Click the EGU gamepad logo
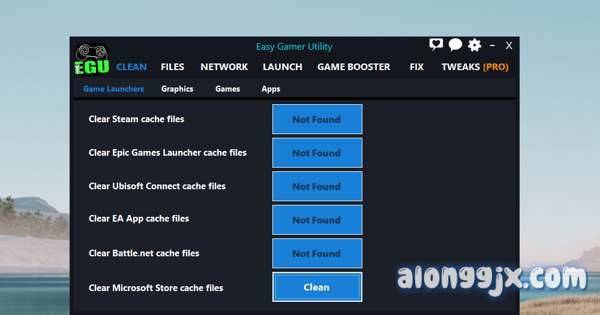This screenshot has width=600, height=315. pyautogui.click(x=92, y=60)
